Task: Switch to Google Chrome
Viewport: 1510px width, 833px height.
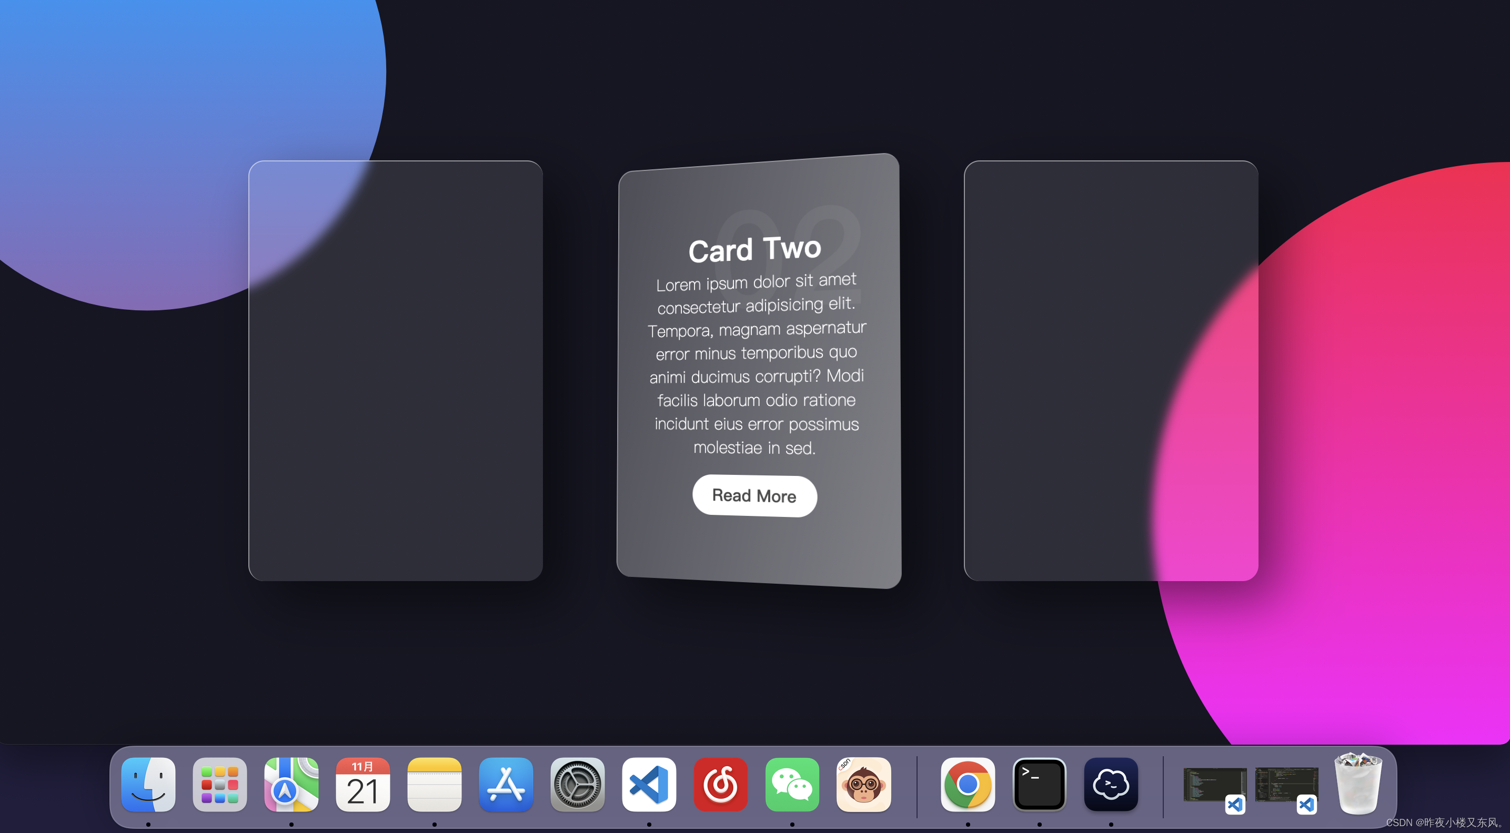Action: coord(968,785)
